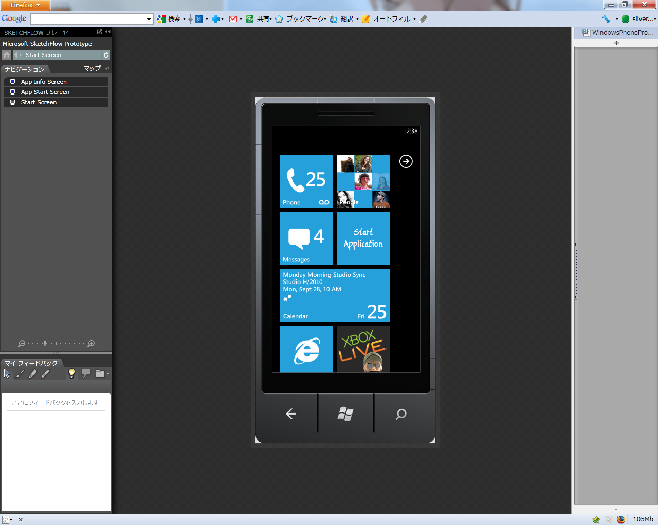
Task: Click the Google toolbar search box
Action: pyautogui.click(x=88, y=19)
